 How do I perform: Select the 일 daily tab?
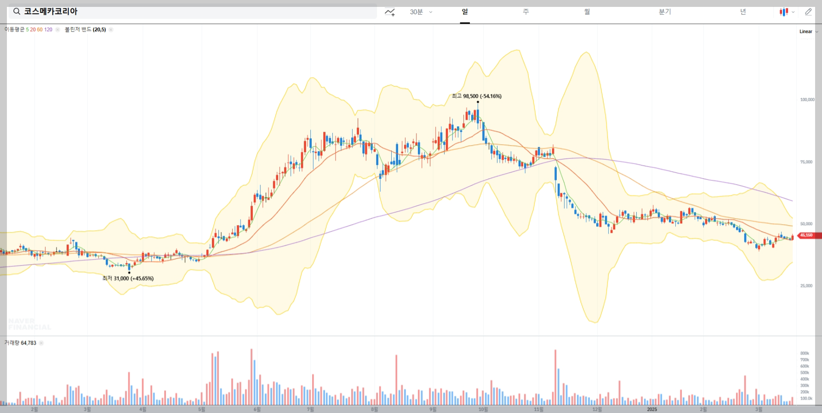[465, 12]
